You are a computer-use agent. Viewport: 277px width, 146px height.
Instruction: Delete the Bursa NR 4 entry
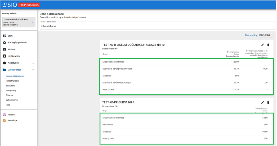pyautogui.click(x=268, y=102)
